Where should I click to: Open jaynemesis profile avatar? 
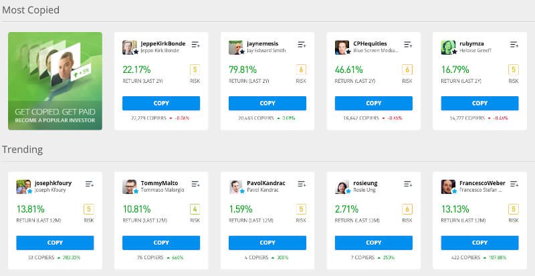pos(236,47)
